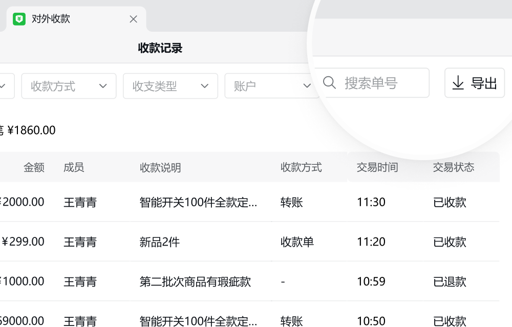Click the ¥1860.00 total amount
Image resolution: width=512 pixels, height=327 pixels.
tap(31, 130)
